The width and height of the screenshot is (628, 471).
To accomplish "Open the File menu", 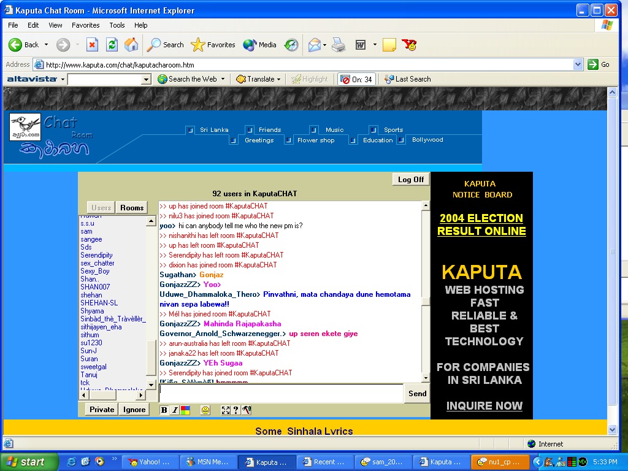I will (13, 25).
